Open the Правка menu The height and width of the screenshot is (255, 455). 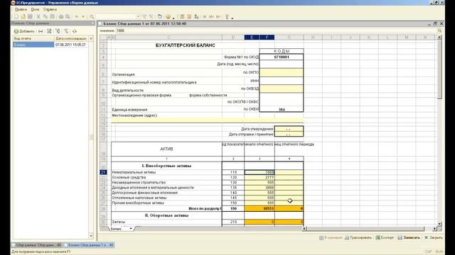(21, 9)
